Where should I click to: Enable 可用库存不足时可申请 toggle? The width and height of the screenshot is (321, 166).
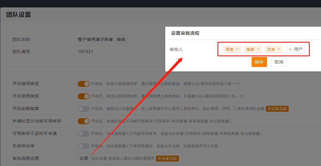(x=84, y=134)
